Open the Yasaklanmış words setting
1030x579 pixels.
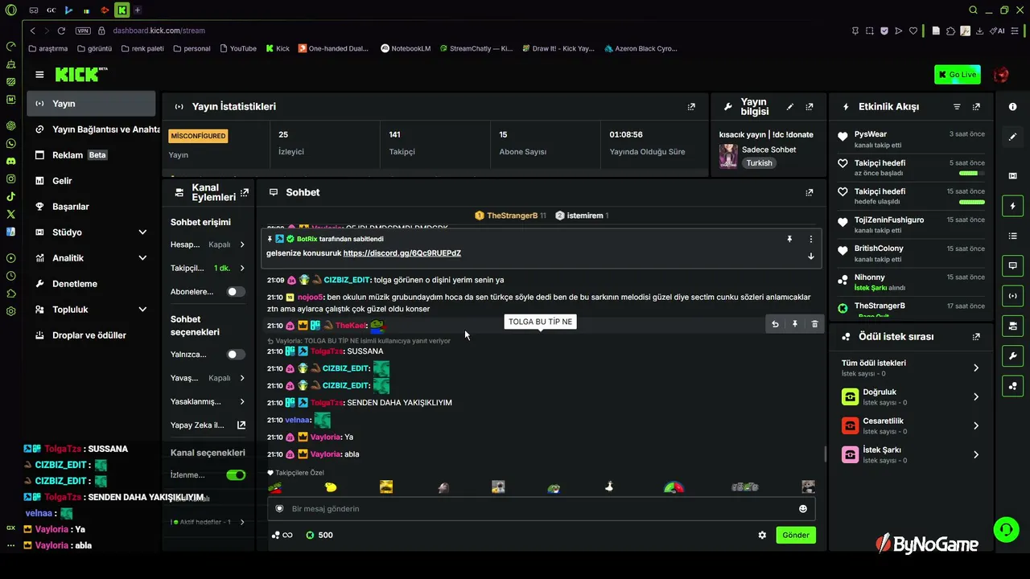(208, 401)
